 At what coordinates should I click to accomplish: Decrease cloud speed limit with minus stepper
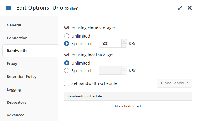coord(124,46)
